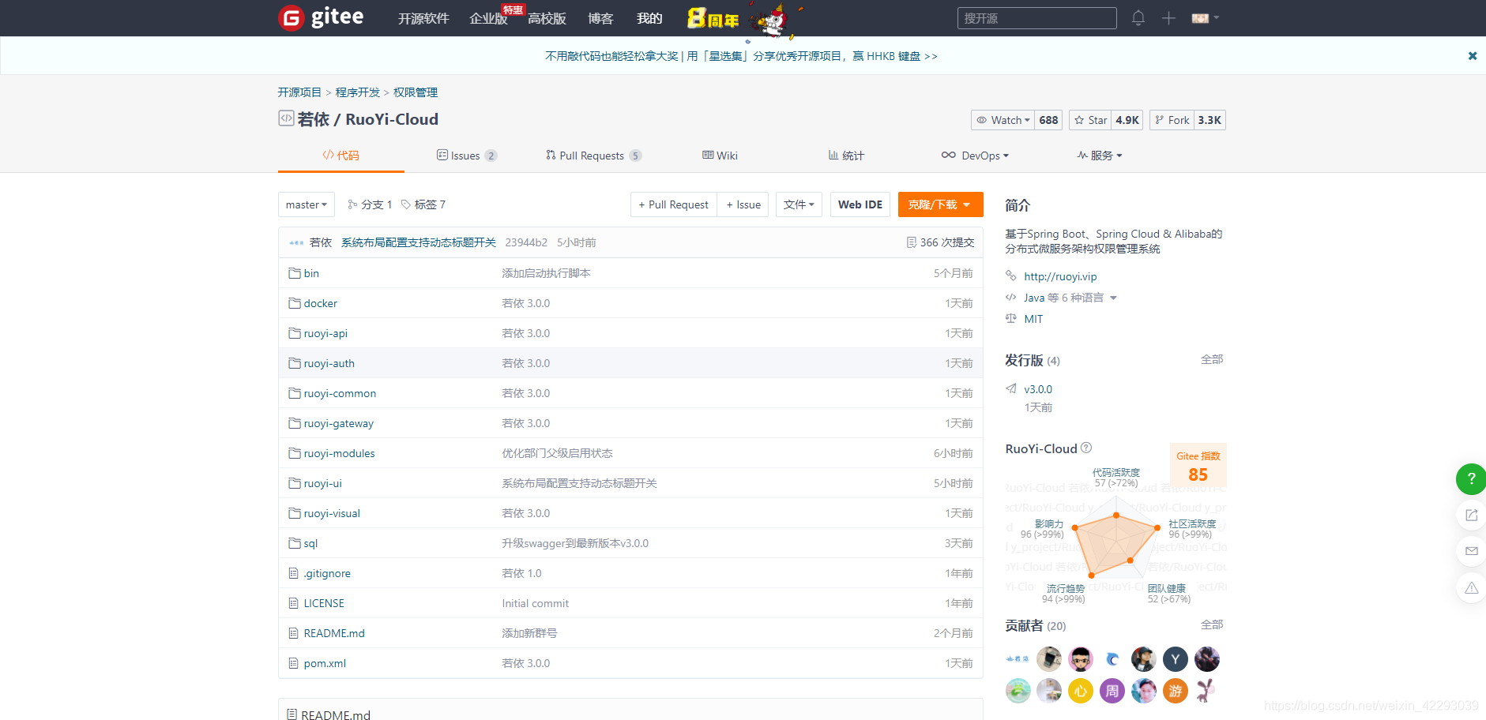1486x720 pixels.
Task: Go to 博客 in header
Action: [600, 19]
